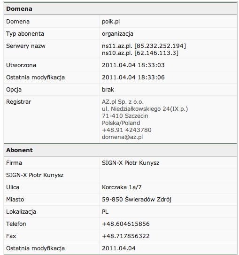Click the registrar phone +48.91 4243780

tap(126, 130)
